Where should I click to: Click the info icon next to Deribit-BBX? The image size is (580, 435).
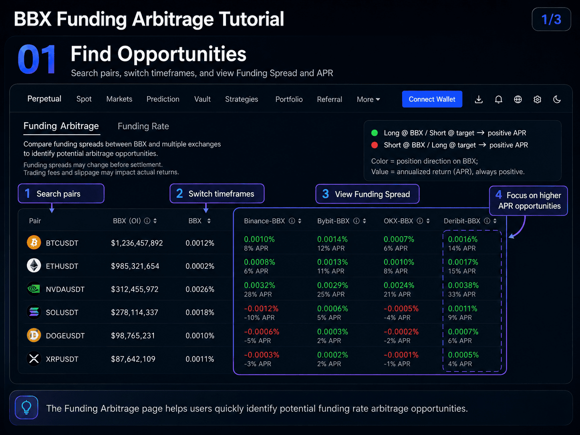(x=487, y=221)
